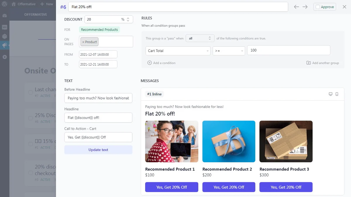
Task: Click the From date field
Action: [x=98, y=54]
